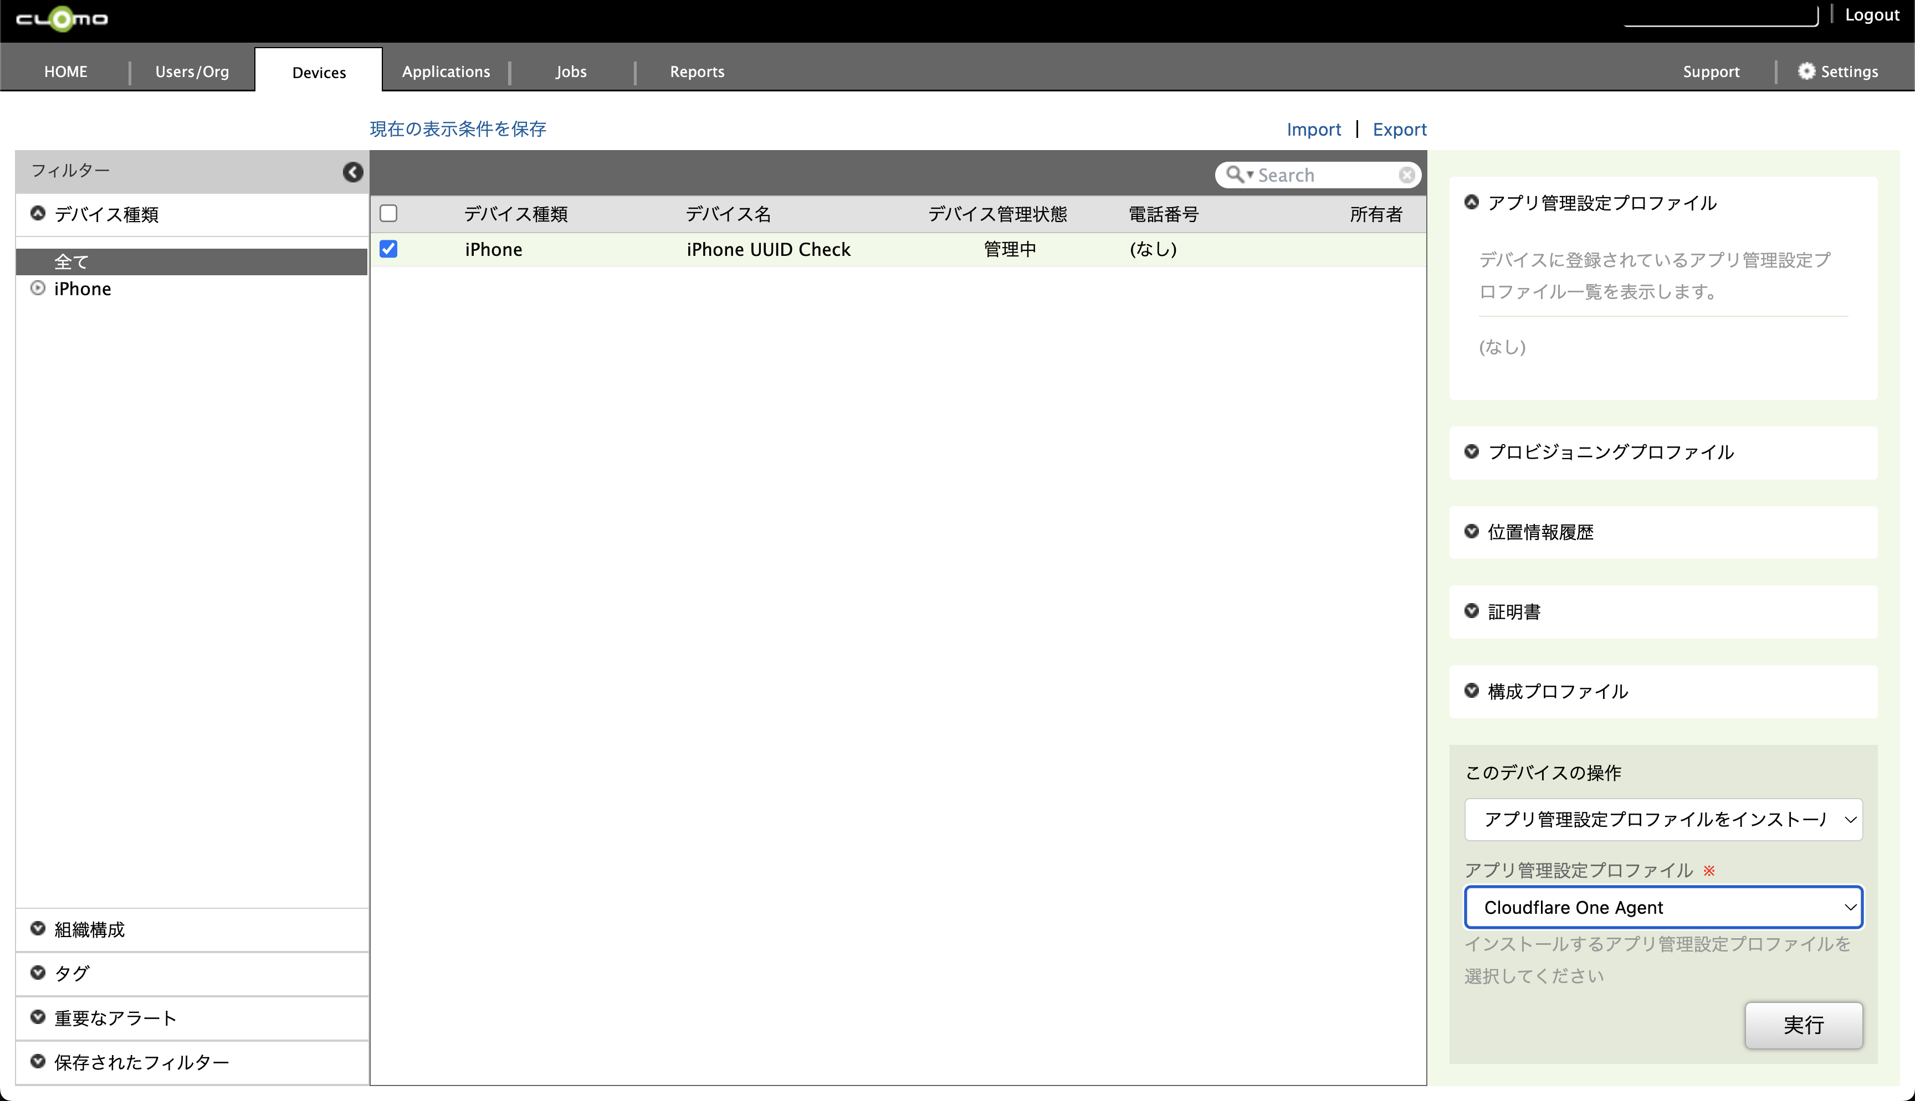Image resolution: width=1915 pixels, height=1101 pixels.
Task: Click the Export link
Action: [1399, 129]
